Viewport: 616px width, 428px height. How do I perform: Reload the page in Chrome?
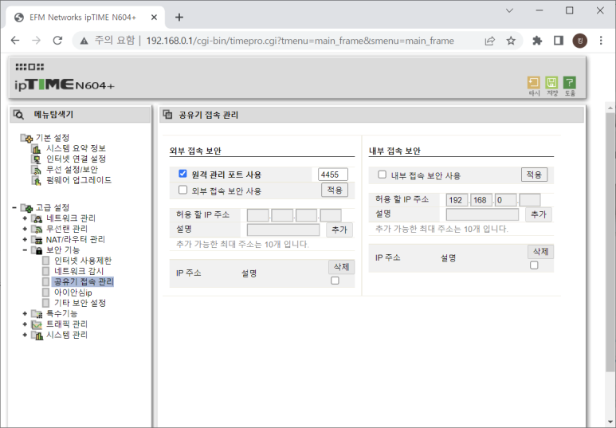pos(57,41)
